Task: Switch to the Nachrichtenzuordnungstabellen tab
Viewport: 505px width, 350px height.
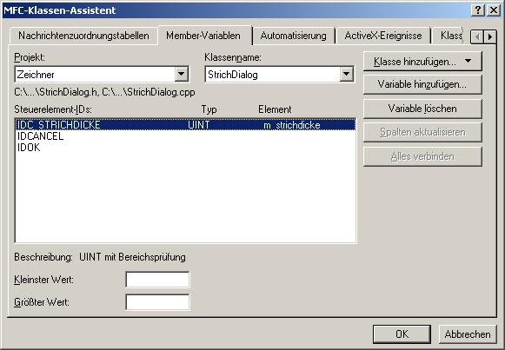Action: point(83,36)
